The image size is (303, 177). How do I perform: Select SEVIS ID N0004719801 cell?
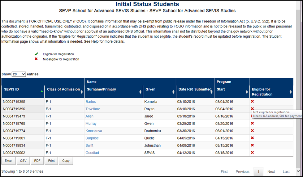click(23, 138)
